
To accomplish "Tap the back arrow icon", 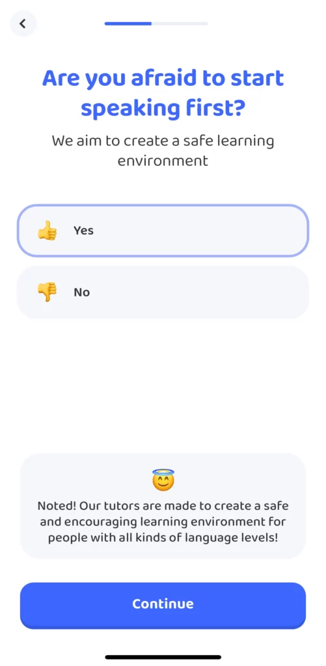I will point(23,23).
